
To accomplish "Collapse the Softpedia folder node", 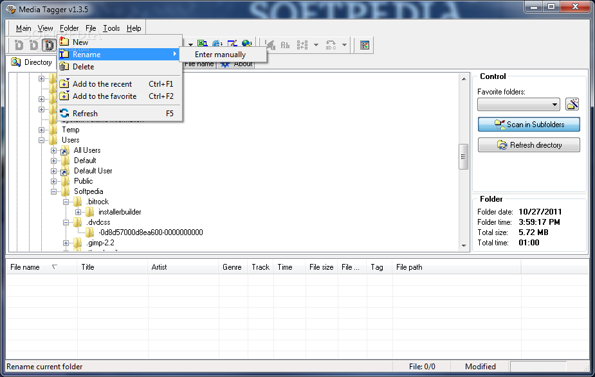I will (53, 191).
